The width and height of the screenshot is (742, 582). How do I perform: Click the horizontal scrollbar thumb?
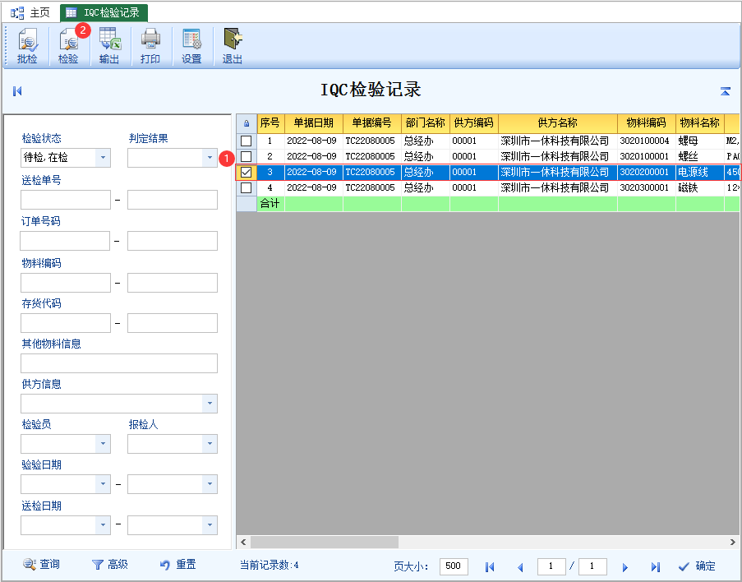point(324,542)
